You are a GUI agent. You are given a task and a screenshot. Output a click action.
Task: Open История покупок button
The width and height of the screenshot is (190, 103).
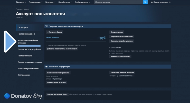[x=117, y=32]
